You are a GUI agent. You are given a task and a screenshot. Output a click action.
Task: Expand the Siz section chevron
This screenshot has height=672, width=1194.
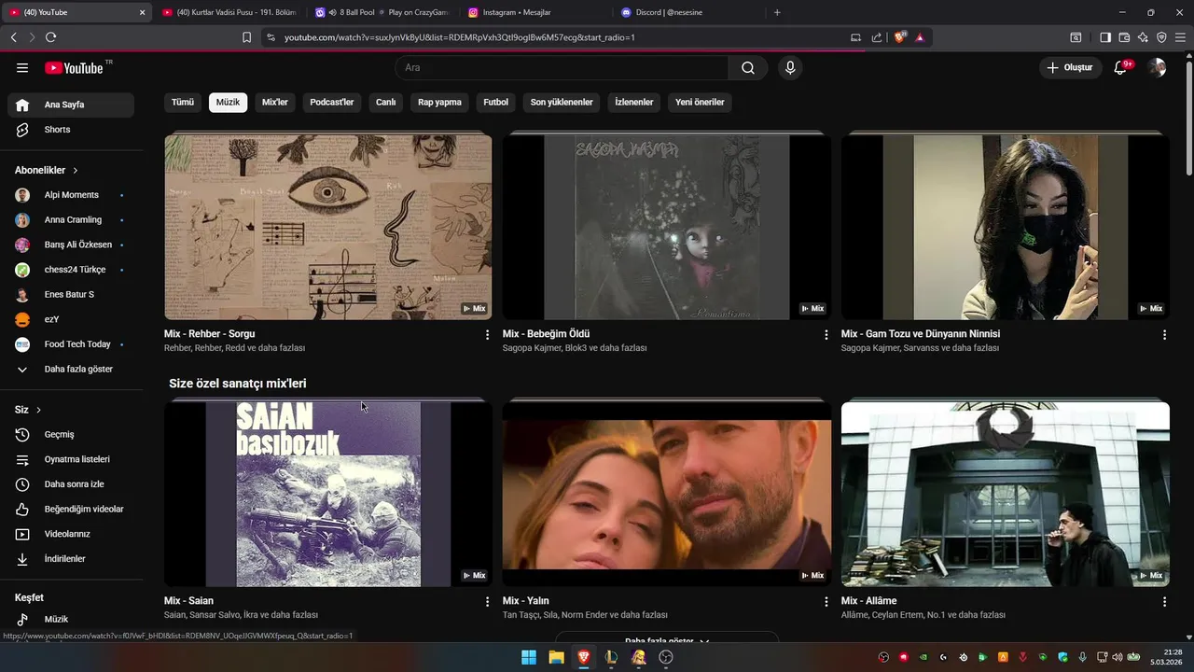[x=38, y=410]
